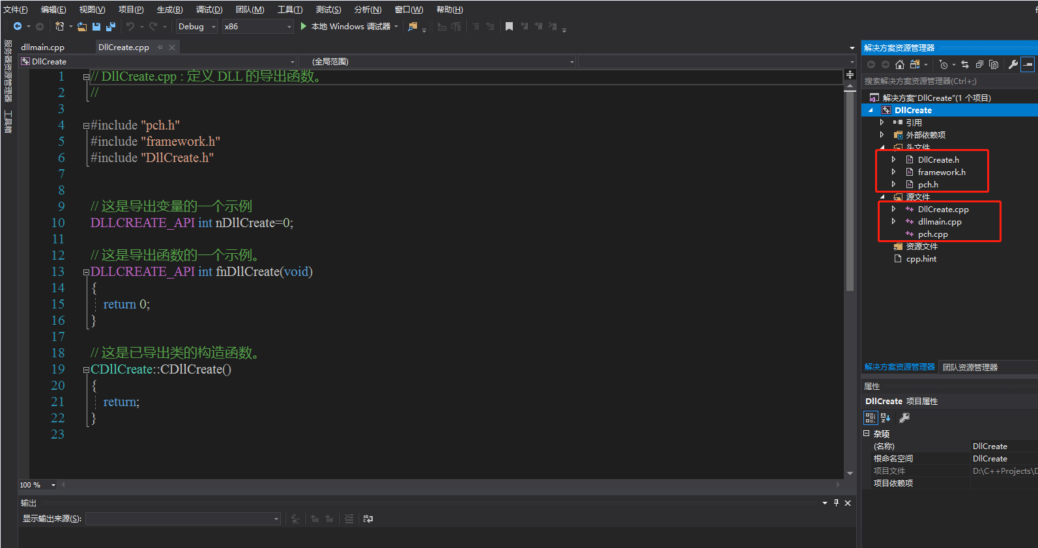This screenshot has height=548, width=1038.
Task: Select alphabetical sort in Properties panel
Action: [x=886, y=418]
